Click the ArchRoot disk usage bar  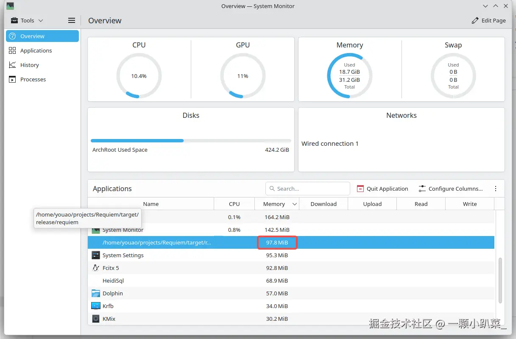click(x=191, y=141)
